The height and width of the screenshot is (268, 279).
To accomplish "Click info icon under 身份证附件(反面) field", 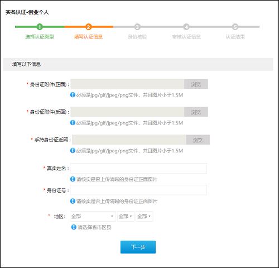I will point(73,123).
